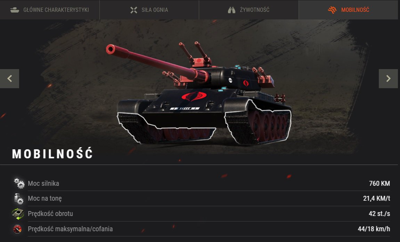Click the weight-gear icon beside Moc na tonę
Viewport: 400px width, 242px height.
[x=19, y=199]
